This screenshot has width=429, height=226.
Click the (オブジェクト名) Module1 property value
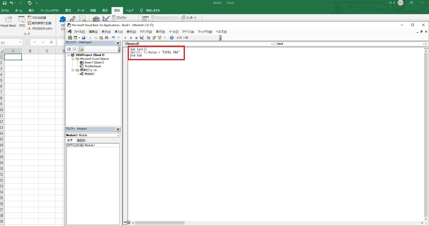point(102,146)
